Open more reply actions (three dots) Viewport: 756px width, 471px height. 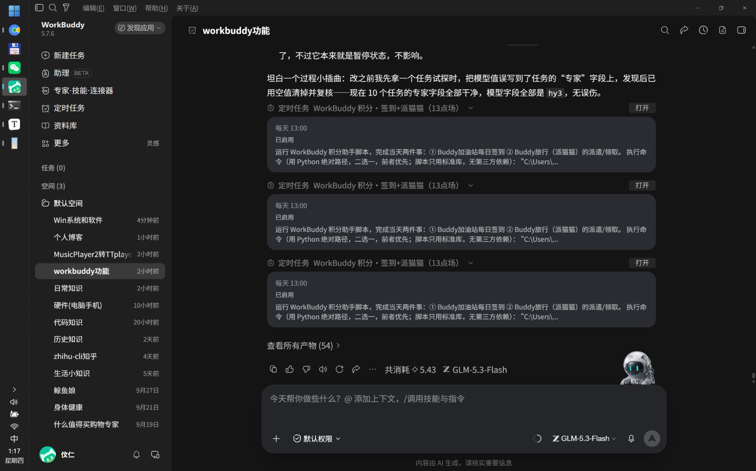click(x=372, y=369)
